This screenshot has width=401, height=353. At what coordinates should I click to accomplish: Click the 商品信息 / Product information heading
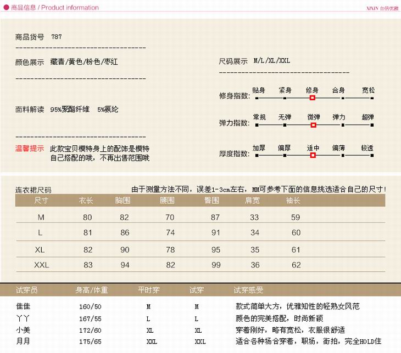pyautogui.click(x=55, y=8)
